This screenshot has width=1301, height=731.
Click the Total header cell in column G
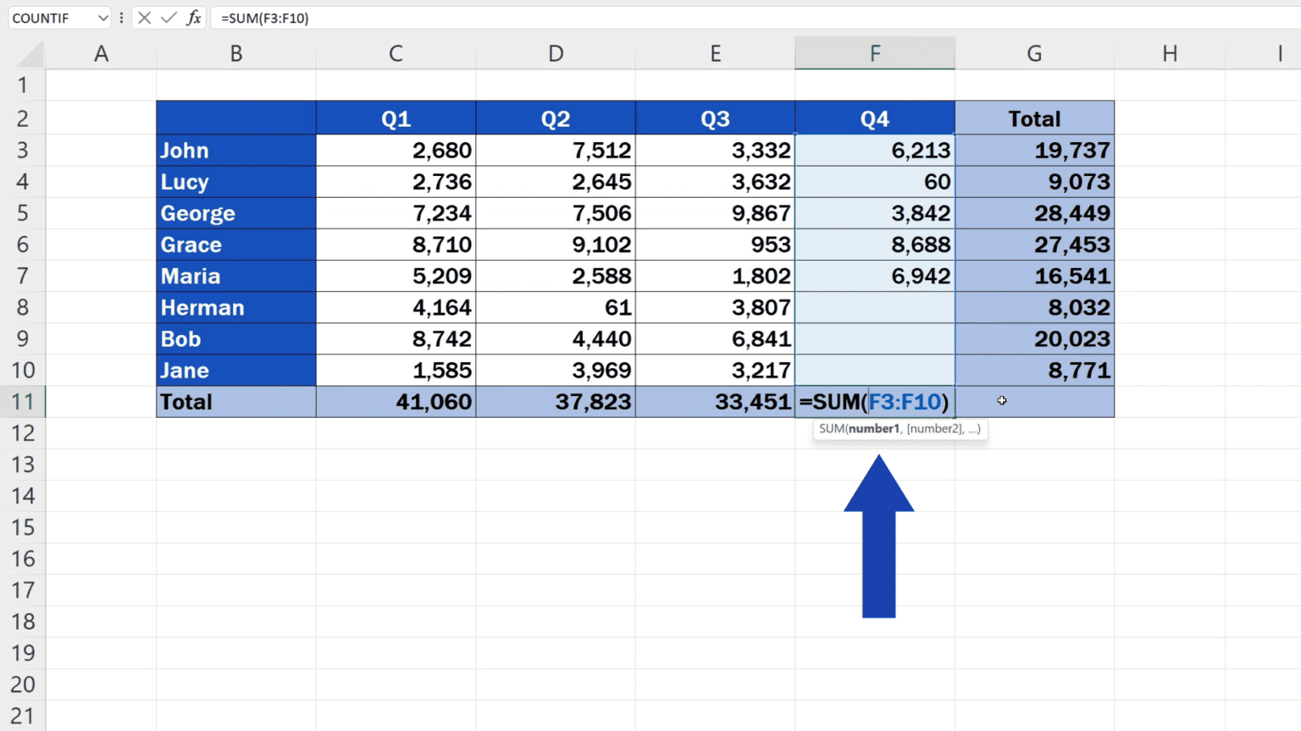1034,118
